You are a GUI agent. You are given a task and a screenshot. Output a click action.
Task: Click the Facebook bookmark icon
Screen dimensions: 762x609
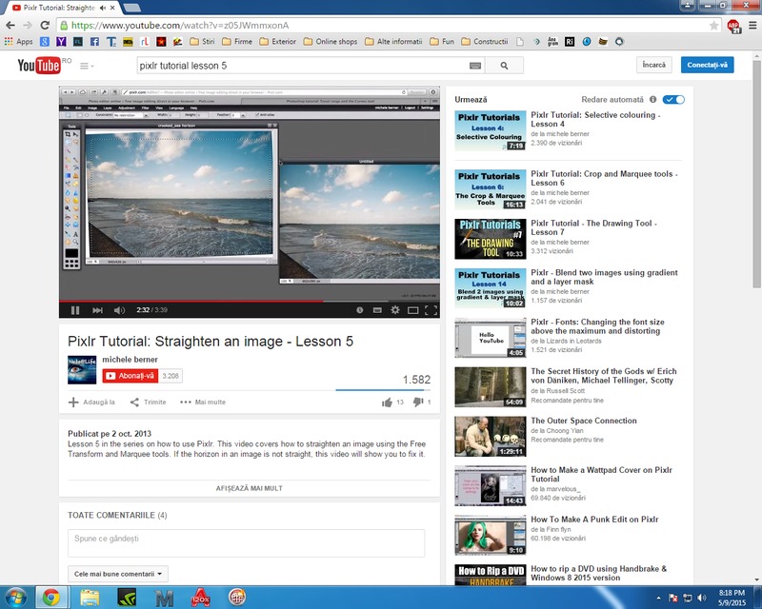click(94, 42)
